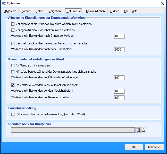Focus the Wartezeit nach Öffnen der Vorlage field
The height and width of the screenshot is (154, 167).
(119, 36)
